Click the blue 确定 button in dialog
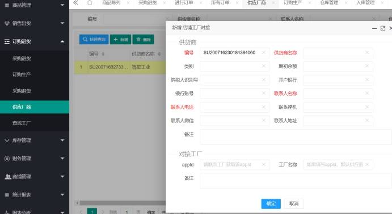 [x=271, y=203]
